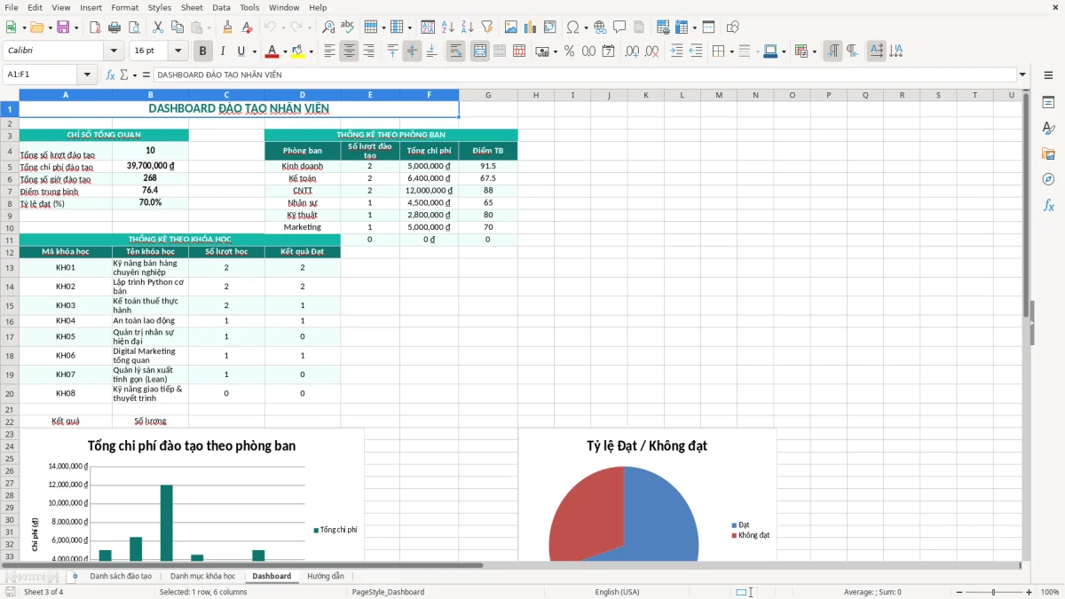Open sidebar Gallery panel icon
1065x599 pixels.
1048,154
